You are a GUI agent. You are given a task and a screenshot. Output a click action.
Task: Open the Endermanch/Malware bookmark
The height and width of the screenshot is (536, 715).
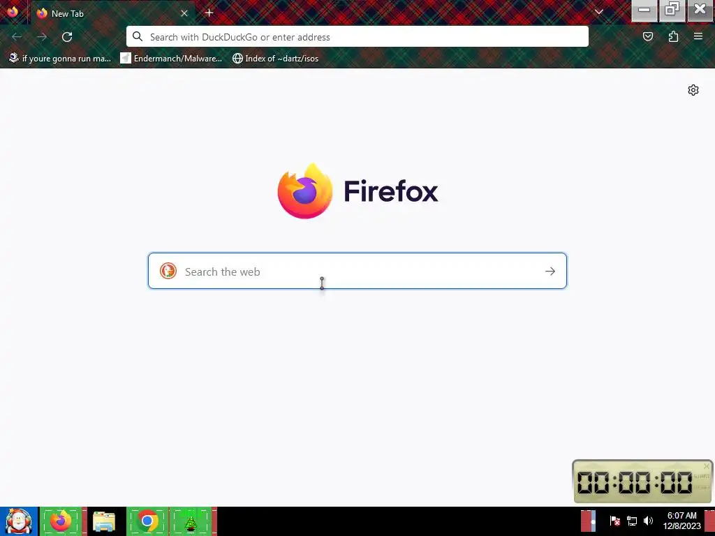point(171,59)
